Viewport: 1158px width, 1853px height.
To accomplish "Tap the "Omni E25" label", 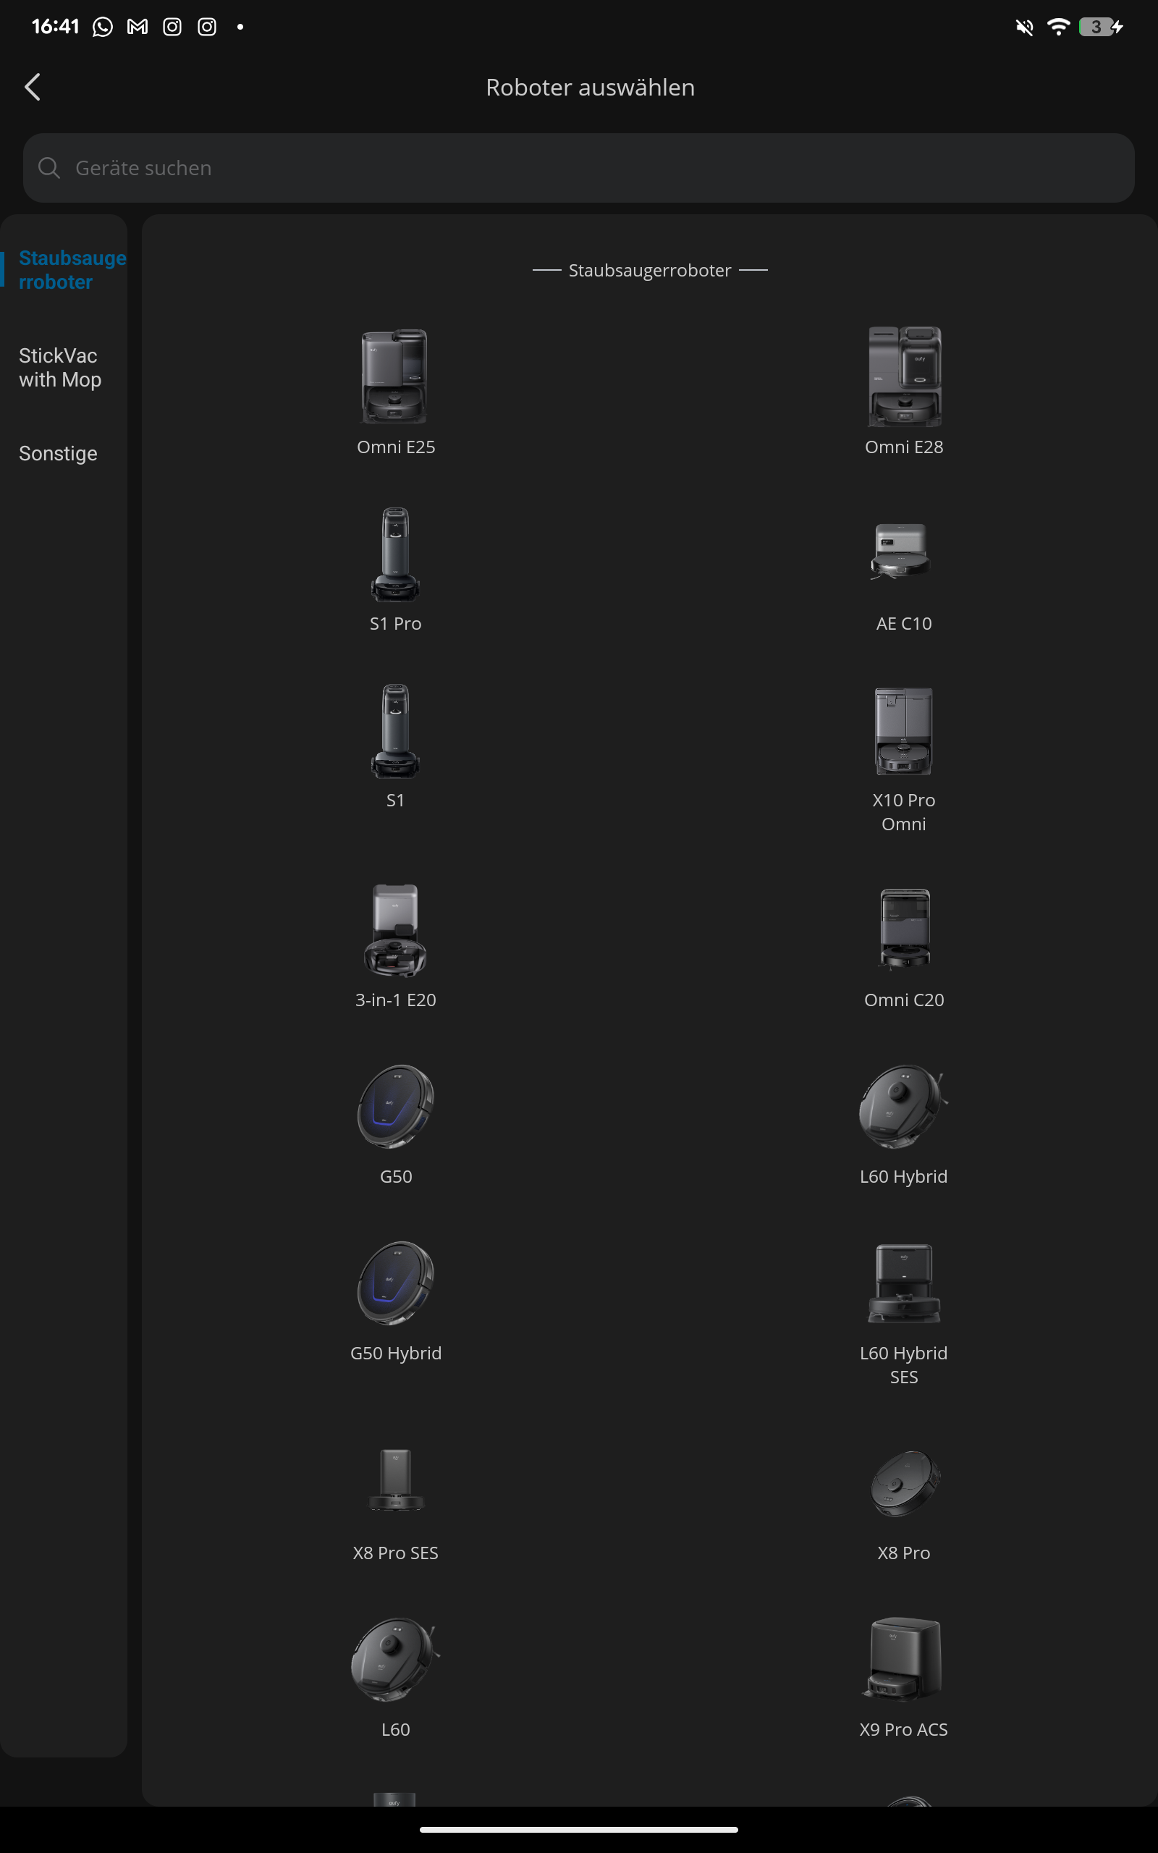I will tap(396, 447).
